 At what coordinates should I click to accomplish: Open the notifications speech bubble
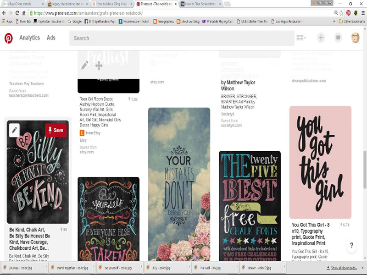(x=338, y=38)
